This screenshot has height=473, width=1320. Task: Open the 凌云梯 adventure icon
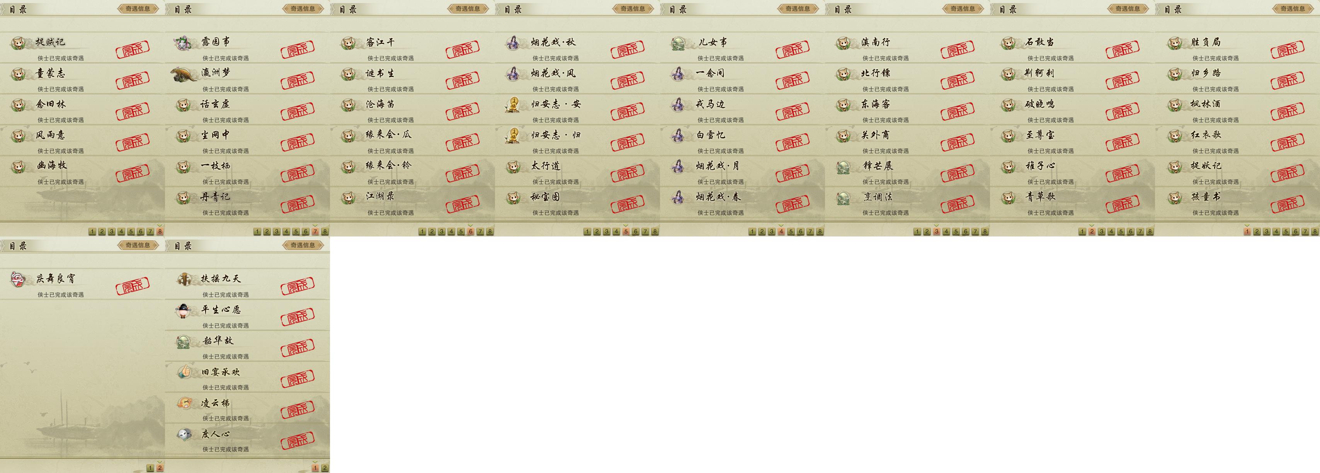pos(184,403)
